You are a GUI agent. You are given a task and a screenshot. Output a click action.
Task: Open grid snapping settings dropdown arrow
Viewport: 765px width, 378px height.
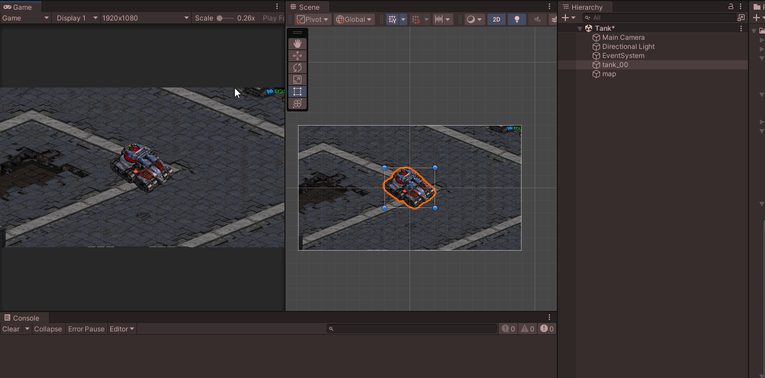tap(427, 19)
